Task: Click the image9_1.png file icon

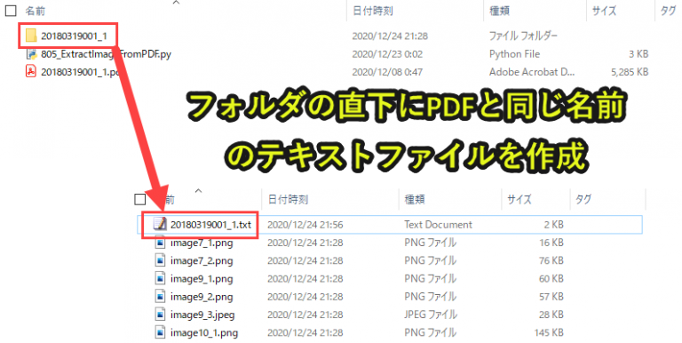Action: pos(161,279)
